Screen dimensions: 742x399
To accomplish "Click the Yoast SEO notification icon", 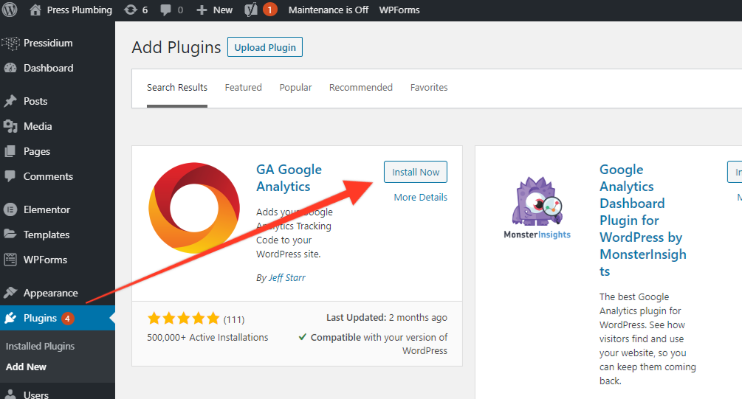I will pos(251,10).
